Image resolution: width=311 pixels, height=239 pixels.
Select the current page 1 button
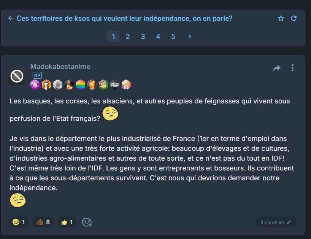point(113,36)
